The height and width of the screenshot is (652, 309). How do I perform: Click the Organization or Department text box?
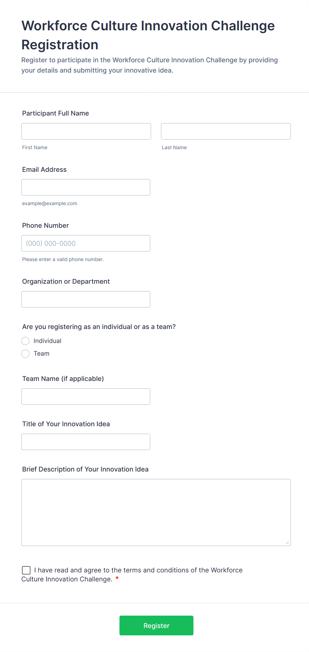pyautogui.click(x=86, y=299)
